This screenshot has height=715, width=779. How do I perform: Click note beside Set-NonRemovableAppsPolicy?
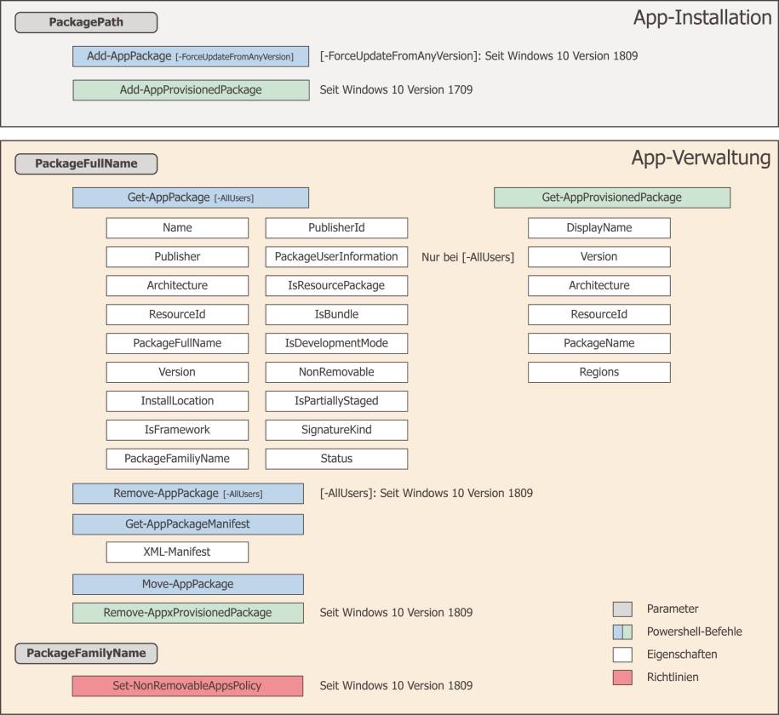click(396, 686)
